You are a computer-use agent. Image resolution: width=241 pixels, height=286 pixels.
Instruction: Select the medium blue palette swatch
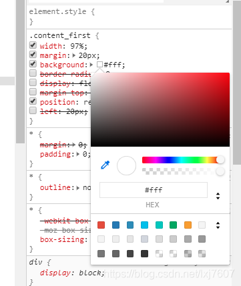coord(130,225)
